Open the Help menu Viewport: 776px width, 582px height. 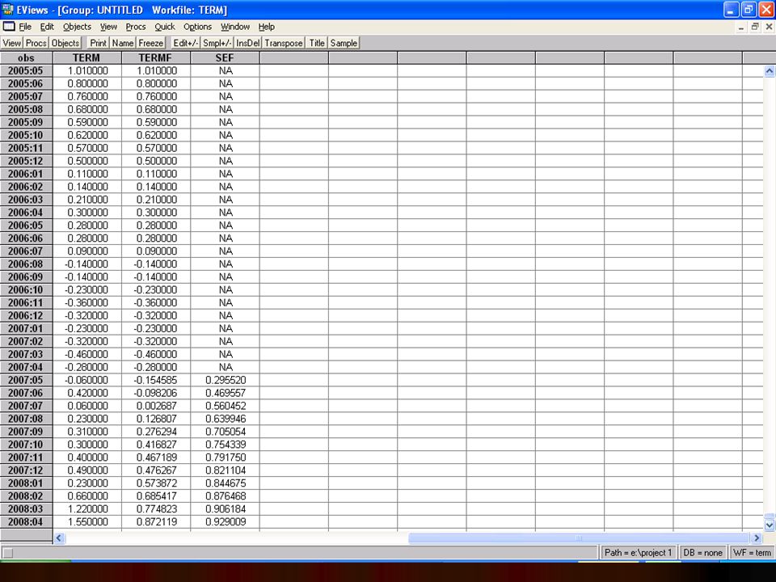click(266, 27)
